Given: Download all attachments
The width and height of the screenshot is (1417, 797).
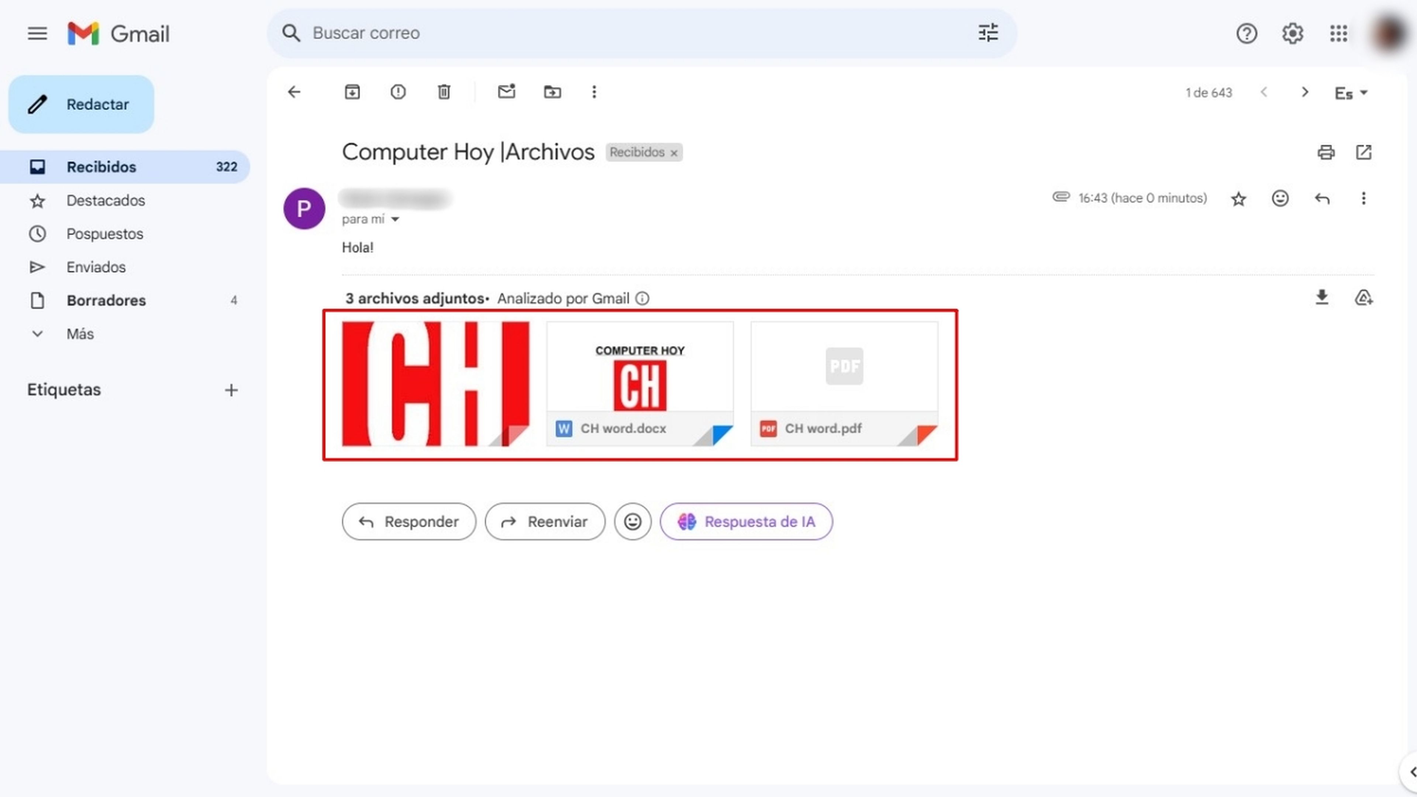Looking at the screenshot, I should coord(1322,297).
